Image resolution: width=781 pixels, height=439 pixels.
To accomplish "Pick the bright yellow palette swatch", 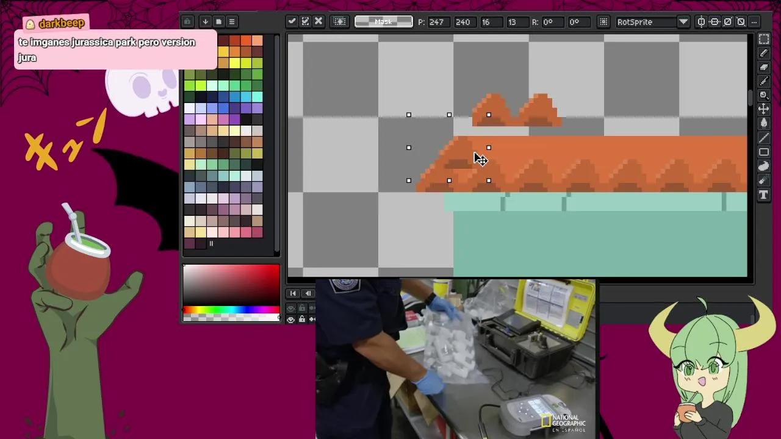I will pyautogui.click(x=234, y=63).
